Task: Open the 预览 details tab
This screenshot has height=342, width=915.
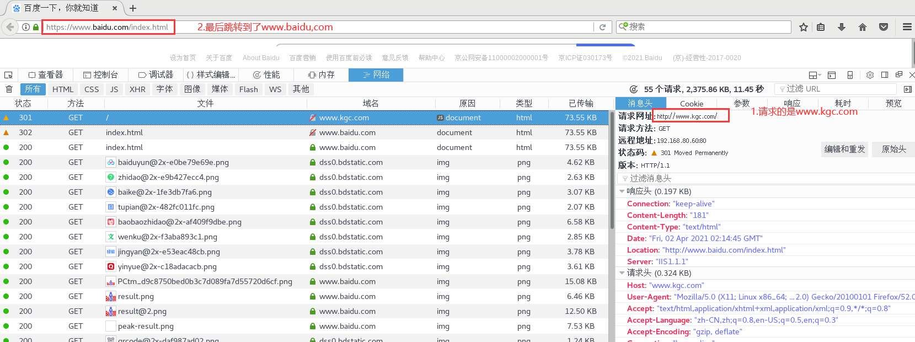Action: click(893, 103)
